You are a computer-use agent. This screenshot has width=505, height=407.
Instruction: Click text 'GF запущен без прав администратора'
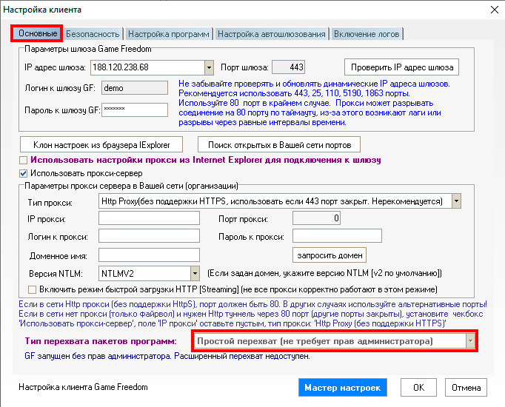pyautogui.click(x=98, y=356)
